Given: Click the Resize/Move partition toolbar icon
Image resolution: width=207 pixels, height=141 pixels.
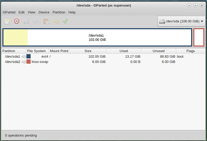Looking at the screenshot, I should click(26, 21).
